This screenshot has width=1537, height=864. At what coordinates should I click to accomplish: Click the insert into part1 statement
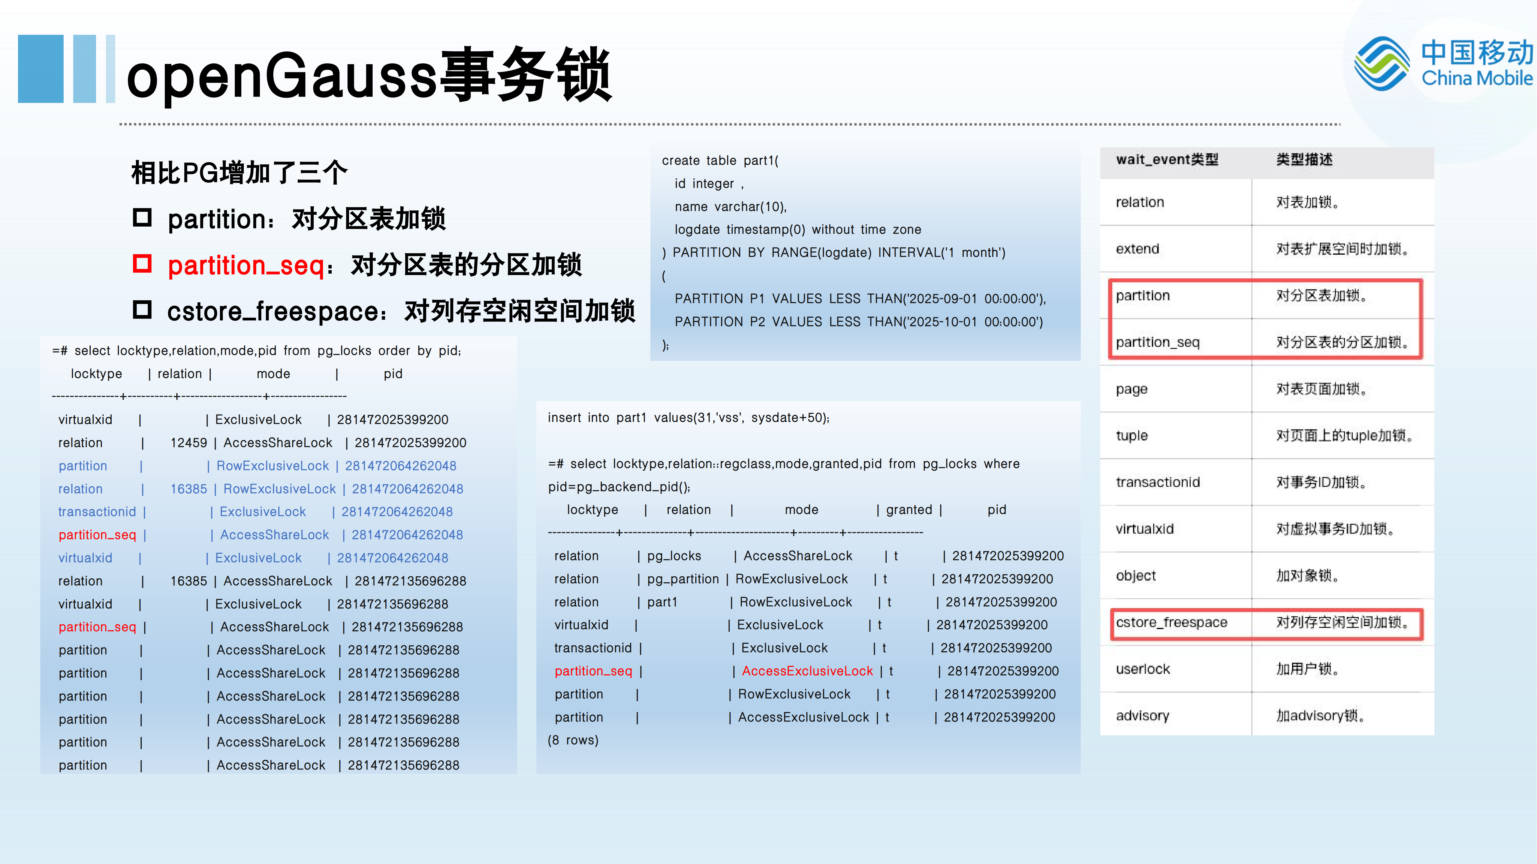coord(689,418)
